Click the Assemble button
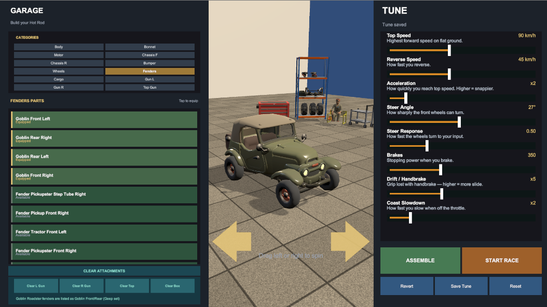Viewport: 547px width, 307px height. click(420, 260)
